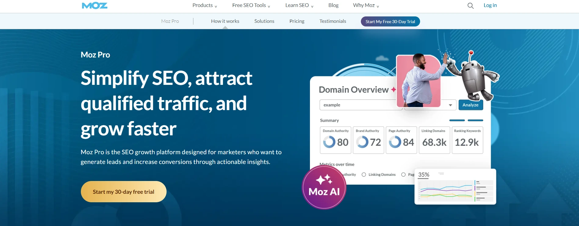Click the Domain Authority donut chart icon
The image size is (579, 226).
click(x=329, y=142)
